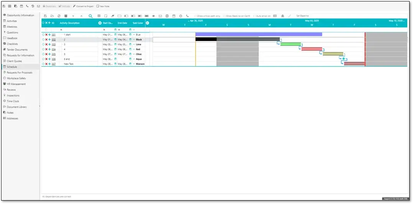Click the mail icon in the schedule toolbar
The image size is (413, 204).
pyautogui.click(x=160, y=16)
